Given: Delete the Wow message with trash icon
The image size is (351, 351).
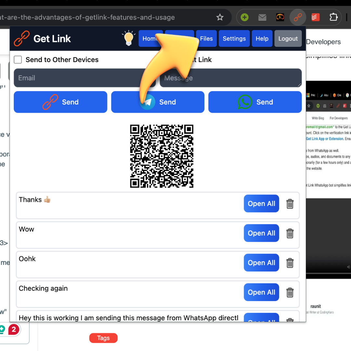Looking at the screenshot, I should tap(290, 233).
